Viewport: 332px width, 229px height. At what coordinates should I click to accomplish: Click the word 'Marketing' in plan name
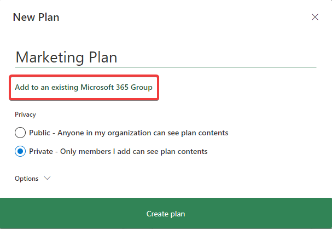pos(49,57)
